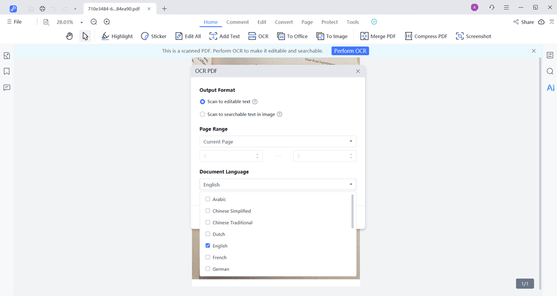The image size is (557, 296).
Task: Open the Compress PDF tool
Action: click(426, 36)
